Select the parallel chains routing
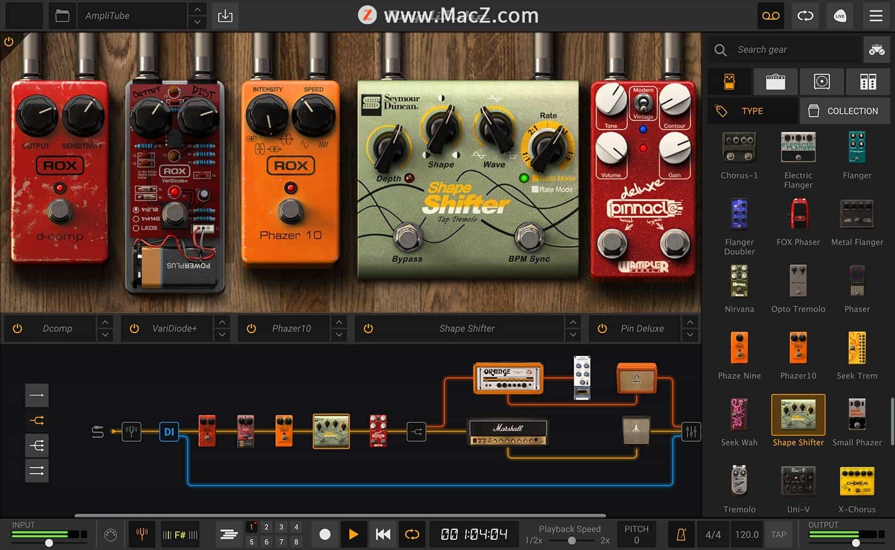This screenshot has height=550, width=895. pyautogui.click(x=37, y=471)
